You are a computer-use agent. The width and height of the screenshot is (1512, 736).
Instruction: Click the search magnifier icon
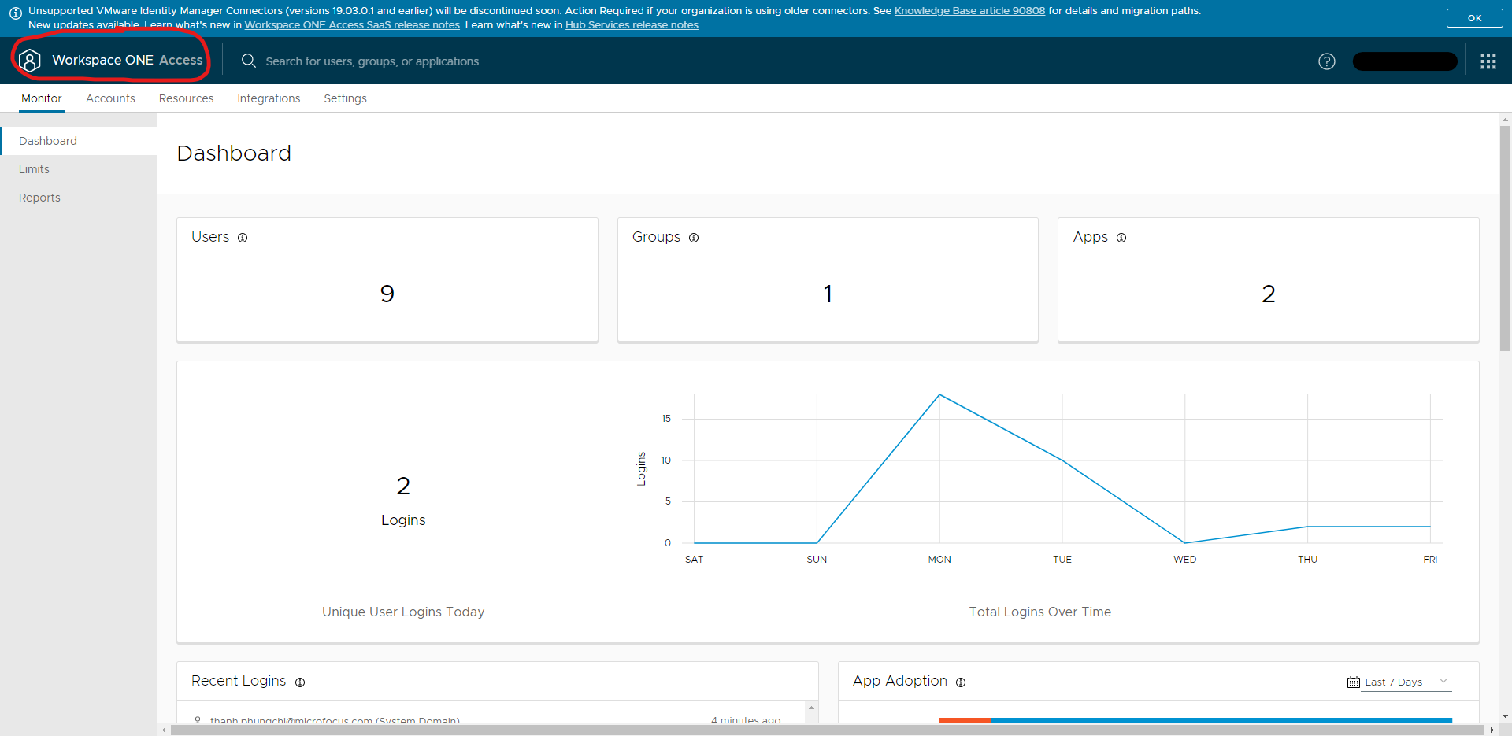(248, 61)
